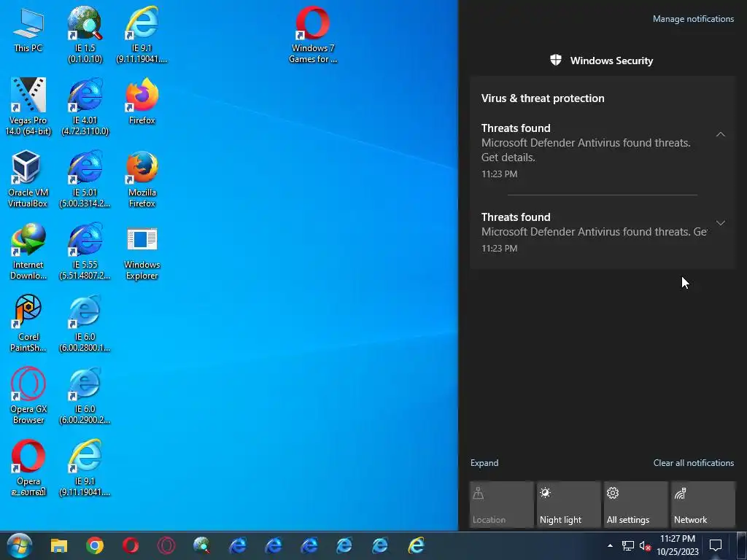This screenshot has width=747, height=560.
Task: Select the Windows 7 Games desktop shortcut
Action: (312, 34)
